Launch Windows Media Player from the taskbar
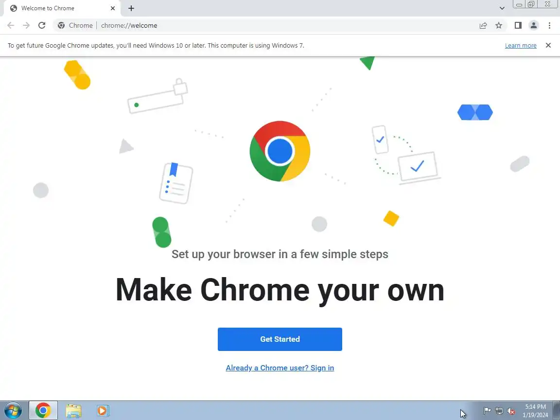 [x=103, y=411]
